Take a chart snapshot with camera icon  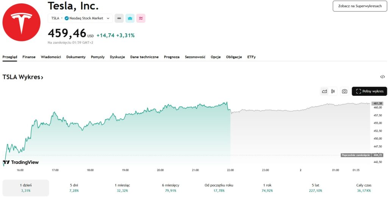pyautogui.click(x=344, y=91)
